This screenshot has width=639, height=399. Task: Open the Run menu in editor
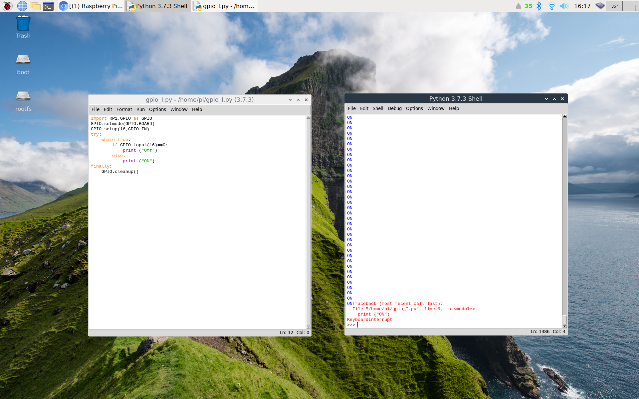(140, 109)
